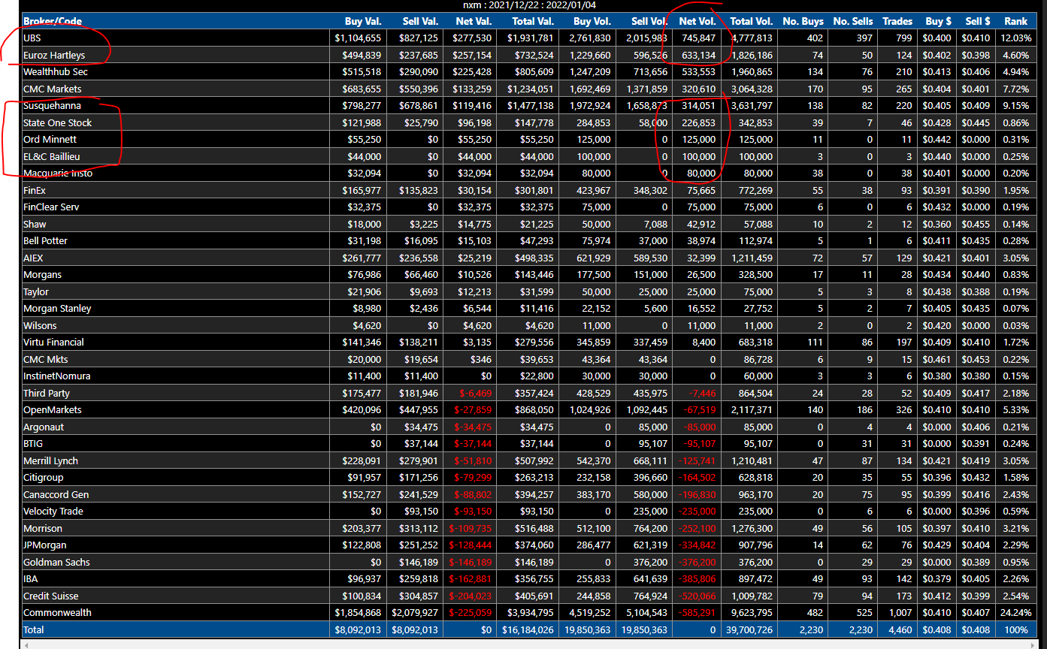The width and height of the screenshot is (1047, 649).
Task: Select the CMC Markets broker name
Action: [x=53, y=89]
